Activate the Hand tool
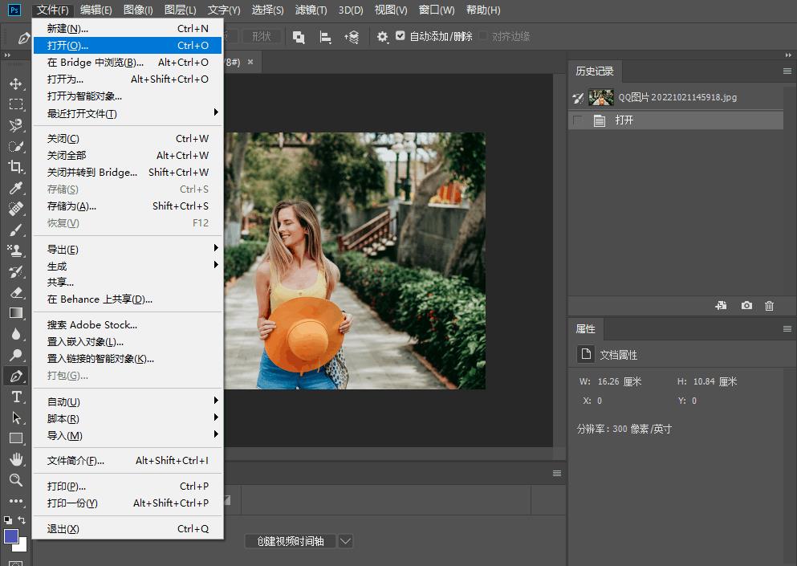The height and width of the screenshot is (566, 797). point(16,459)
